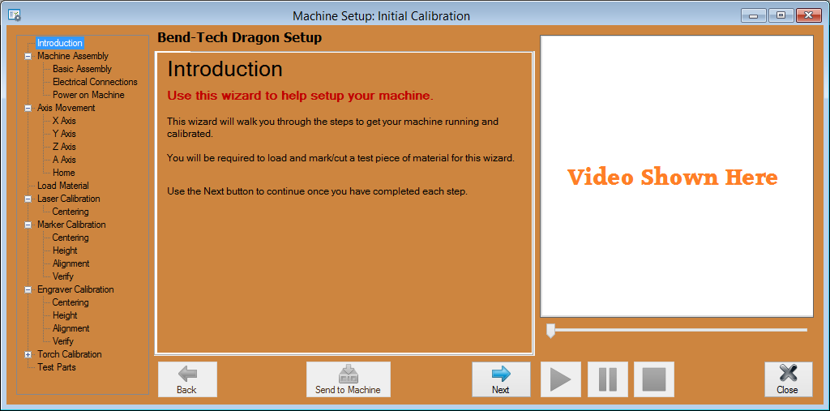Open Verify under Engraver Calibration
The image size is (830, 411).
tap(63, 341)
